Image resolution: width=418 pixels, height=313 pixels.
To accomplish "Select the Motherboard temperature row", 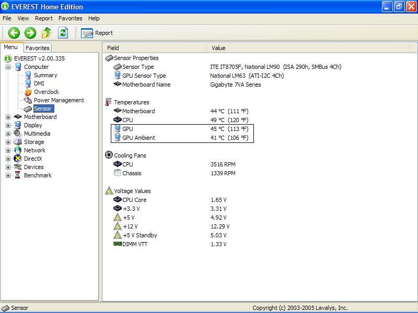I will pyautogui.click(x=181, y=111).
